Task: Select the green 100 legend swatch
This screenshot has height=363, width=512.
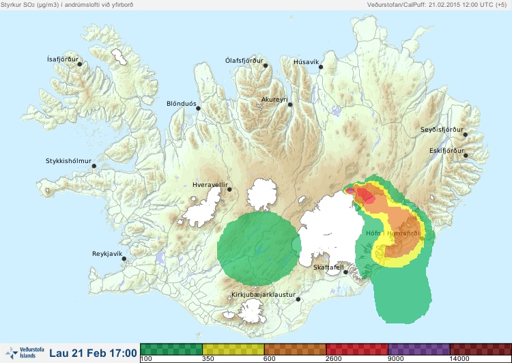Action: (x=171, y=349)
